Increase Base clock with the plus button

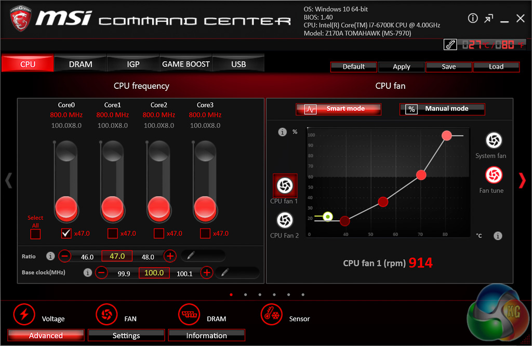[x=207, y=272]
